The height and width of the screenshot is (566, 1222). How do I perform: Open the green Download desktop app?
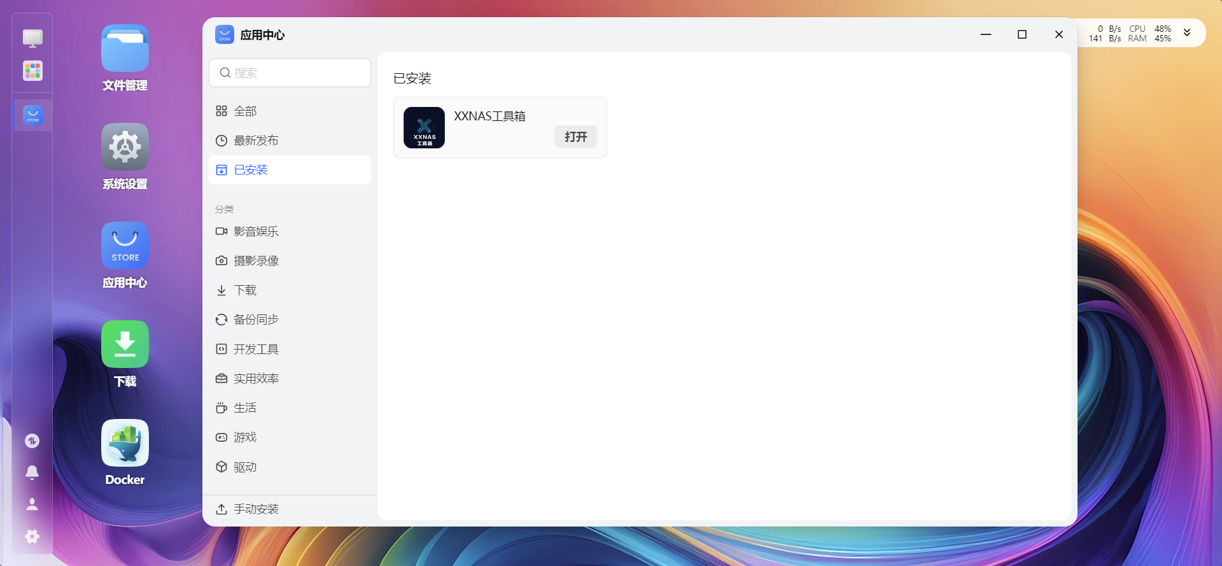[125, 344]
